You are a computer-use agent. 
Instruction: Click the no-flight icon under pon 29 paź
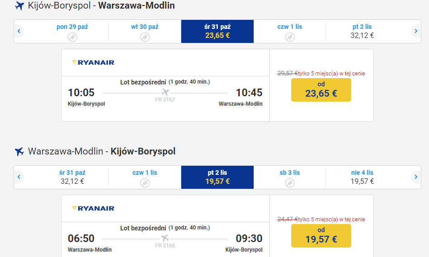point(72,37)
